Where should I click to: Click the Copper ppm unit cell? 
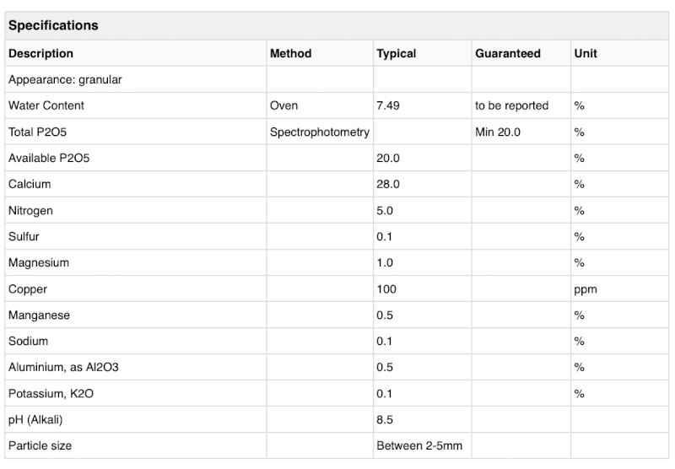(586, 289)
